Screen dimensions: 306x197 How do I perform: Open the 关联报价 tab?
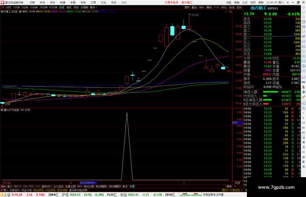15,190
